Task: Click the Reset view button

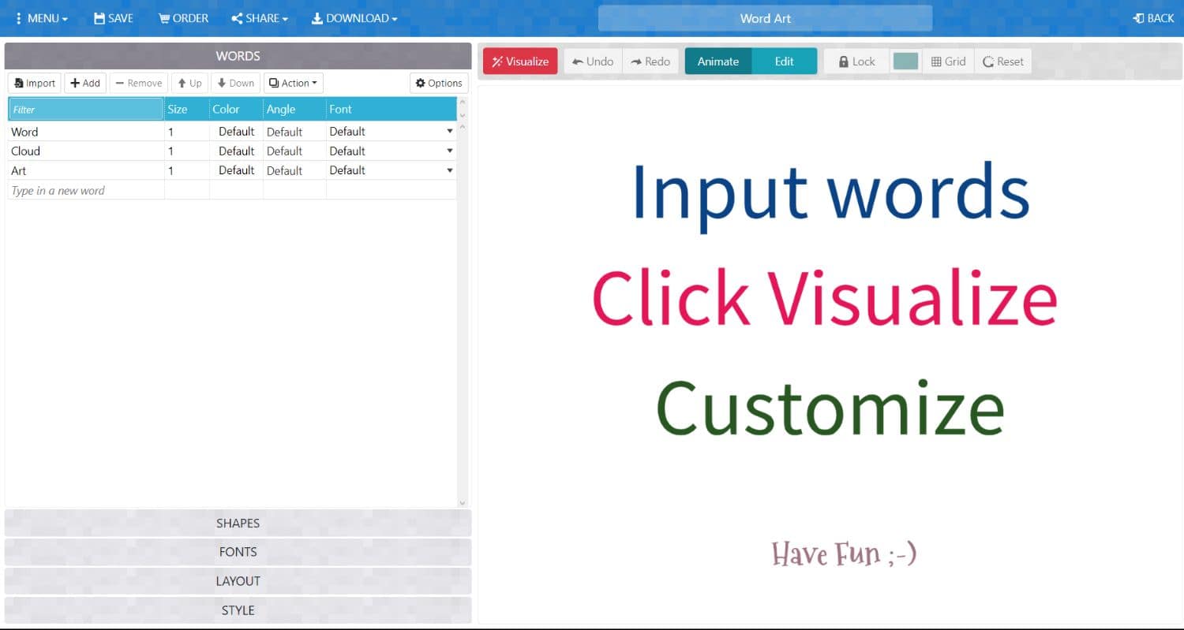Action: 1003,62
